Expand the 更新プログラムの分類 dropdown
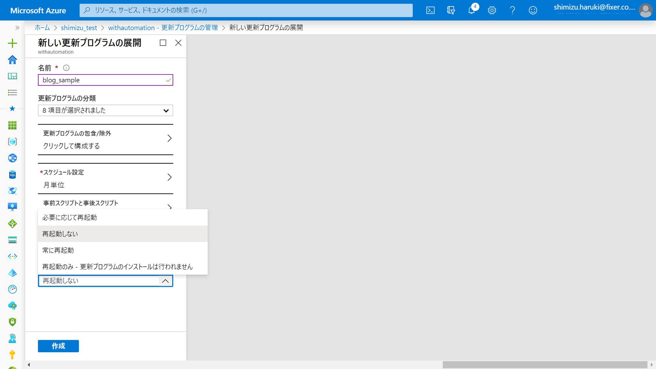 pyautogui.click(x=105, y=111)
